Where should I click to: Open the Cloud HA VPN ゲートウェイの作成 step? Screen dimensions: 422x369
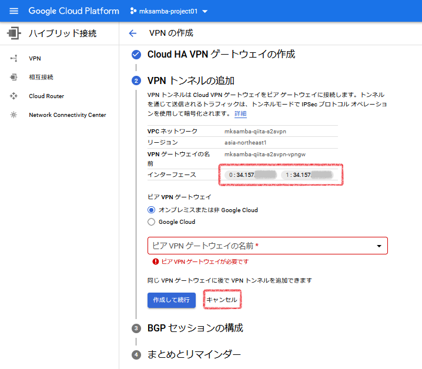(221, 55)
